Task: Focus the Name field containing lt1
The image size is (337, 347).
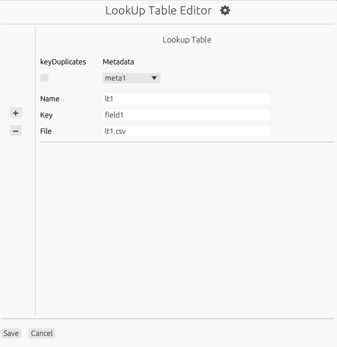Action: pos(186,99)
